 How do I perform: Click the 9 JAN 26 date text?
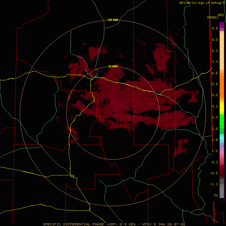pyautogui.click(x=163, y=224)
